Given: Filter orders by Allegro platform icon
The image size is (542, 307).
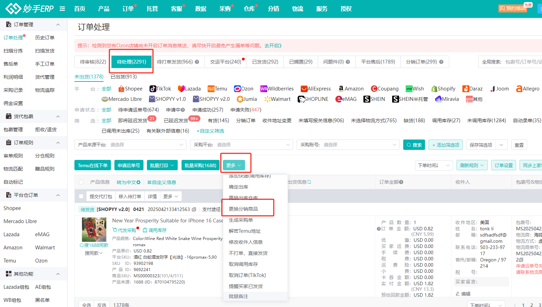Looking at the screenshot, I should (519, 89).
